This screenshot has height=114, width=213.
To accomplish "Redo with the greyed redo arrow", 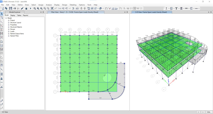I will (18, 8).
